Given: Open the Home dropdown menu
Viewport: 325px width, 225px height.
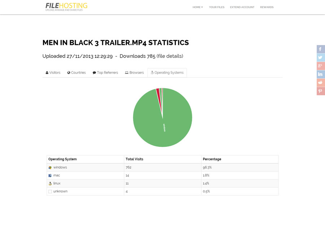Looking at the screenshot, I should click(x=198, y=7).
